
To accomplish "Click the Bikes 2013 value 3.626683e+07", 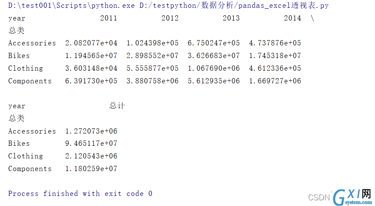I will click(214, 55).
